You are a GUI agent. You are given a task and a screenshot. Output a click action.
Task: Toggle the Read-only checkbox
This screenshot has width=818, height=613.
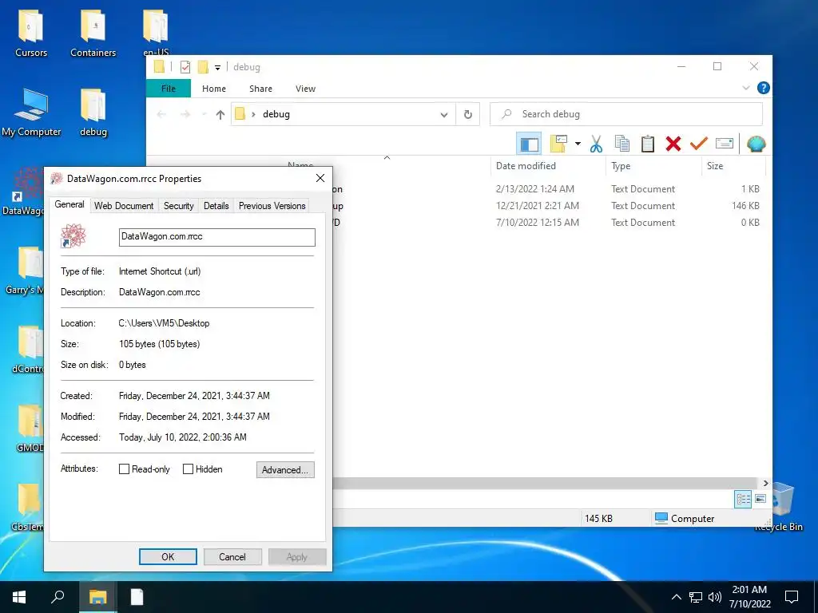[x=124, y=469]
